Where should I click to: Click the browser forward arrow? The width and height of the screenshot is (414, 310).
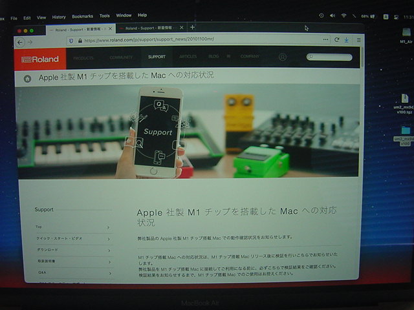click(x=30, y=42)
